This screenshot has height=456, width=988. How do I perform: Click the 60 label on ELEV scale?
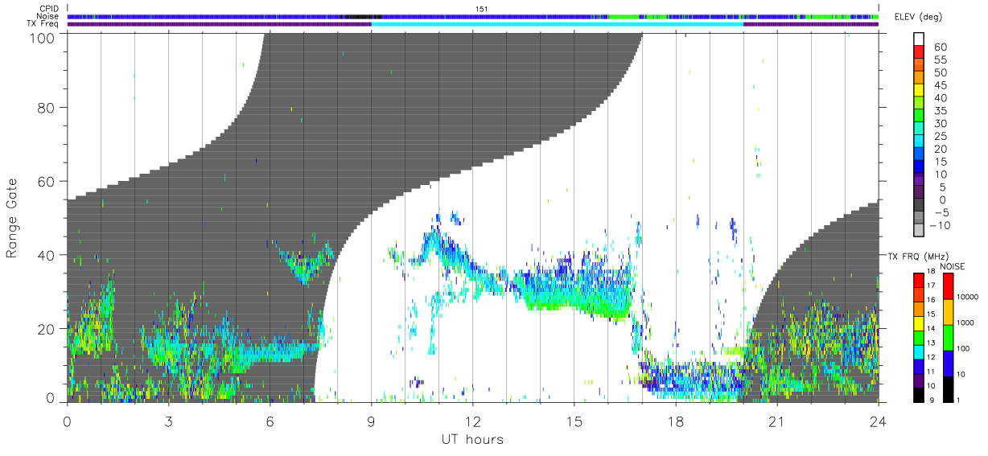click(x=940, y=47)
